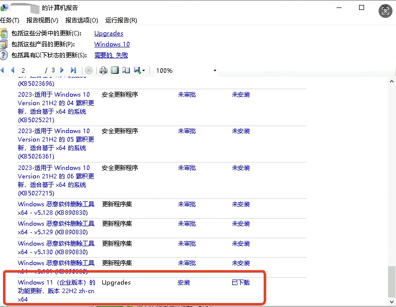This screenshot has width=396, height=307.
Task: Select Upgrades text in the Windows 11 row
Action: 116,283
